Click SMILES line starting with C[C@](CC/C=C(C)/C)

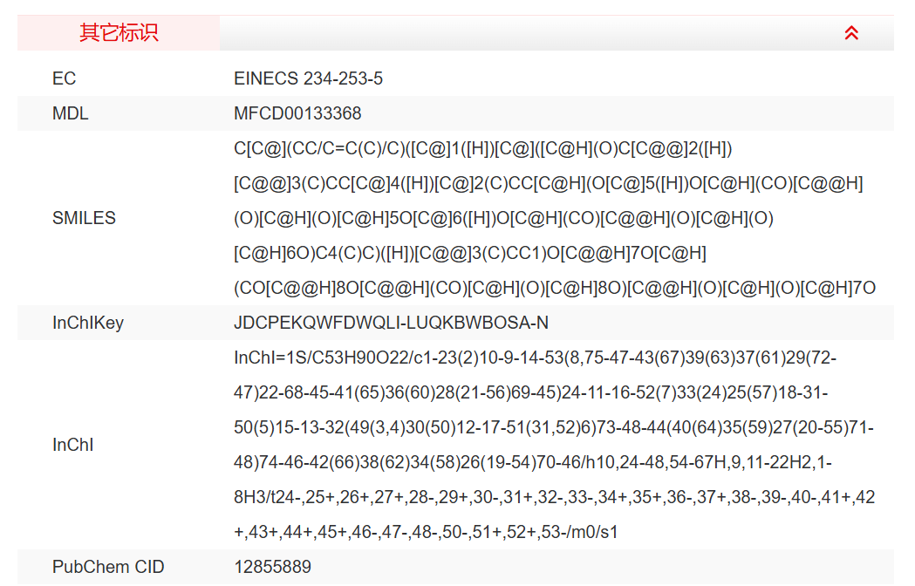[x=476, y=148]
